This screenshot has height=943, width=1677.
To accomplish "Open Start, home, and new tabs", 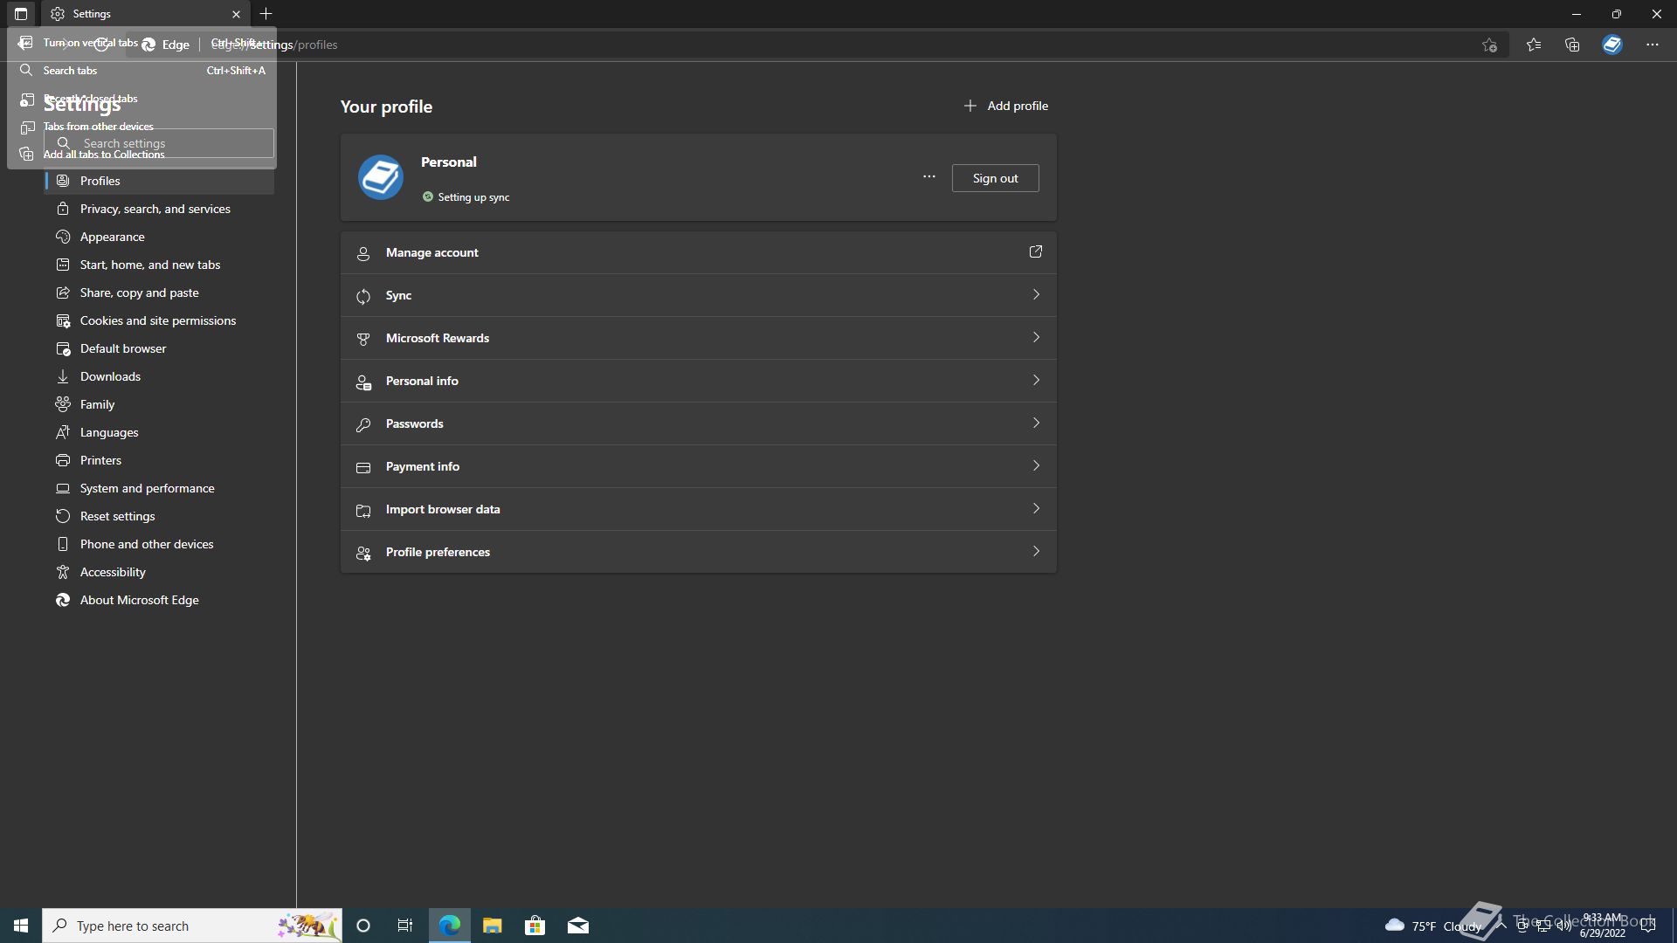I will (160, 265).
